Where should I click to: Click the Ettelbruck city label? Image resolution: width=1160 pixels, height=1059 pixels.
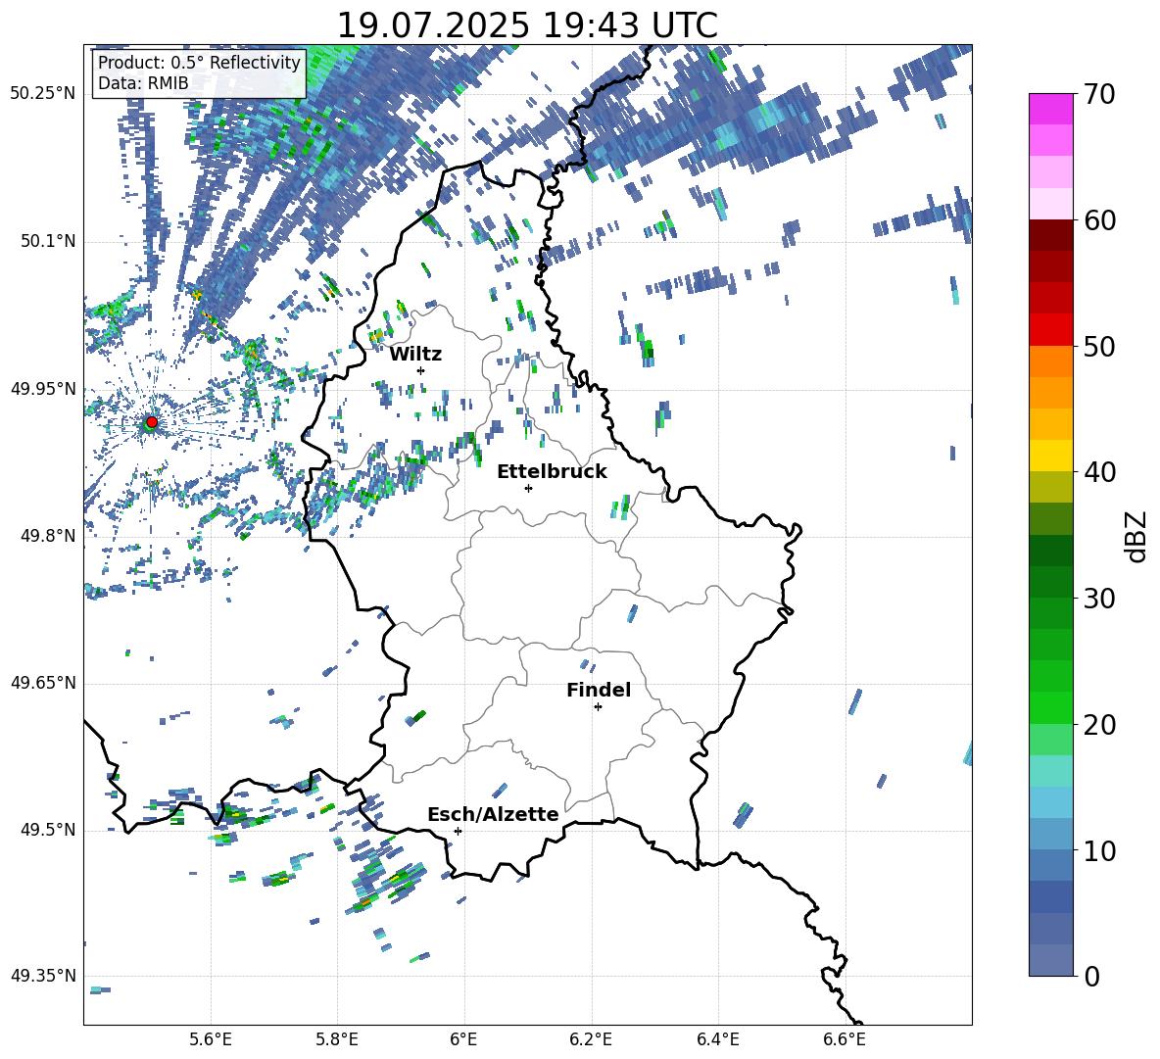point(552,472)
